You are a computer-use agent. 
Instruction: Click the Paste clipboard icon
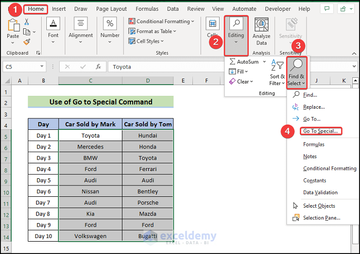click(13, 25)
